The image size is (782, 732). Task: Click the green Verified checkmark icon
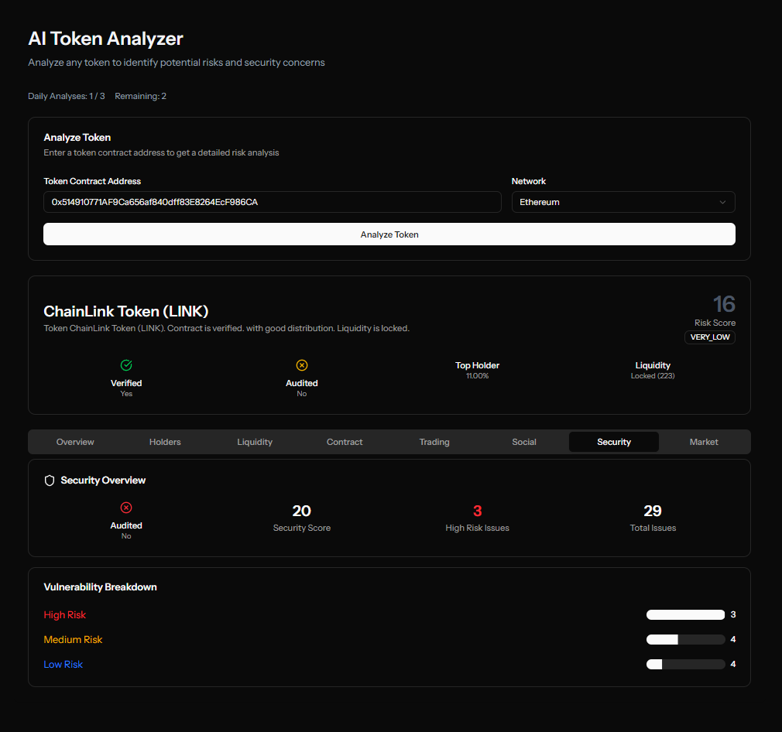point(126,365)
